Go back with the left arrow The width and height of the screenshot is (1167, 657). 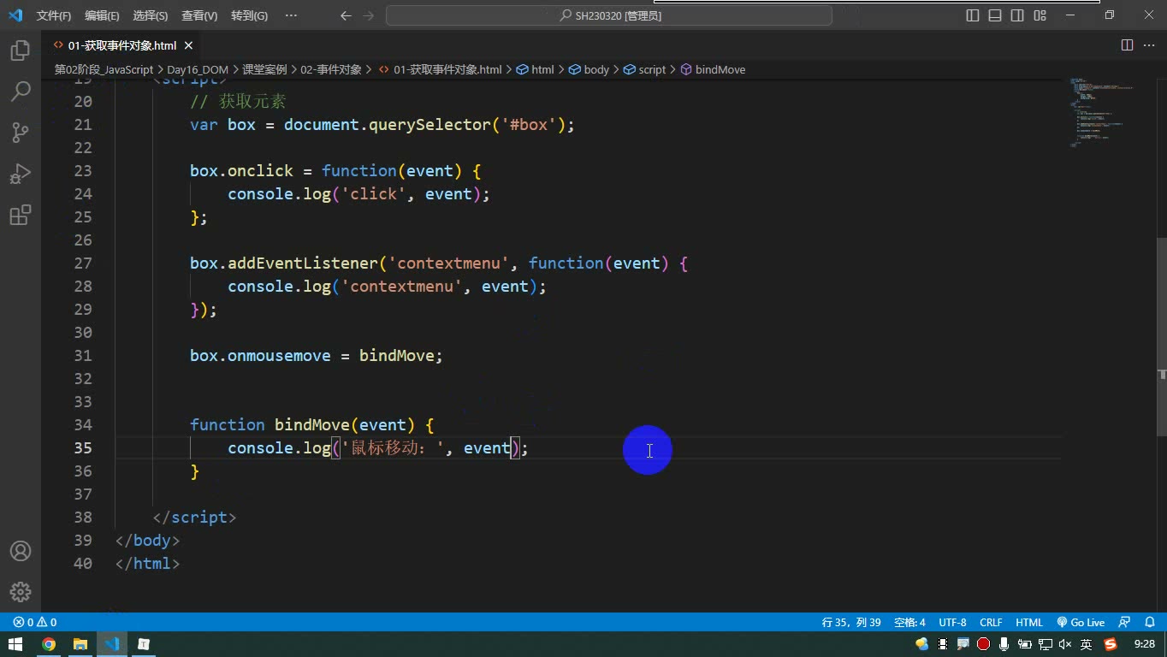[x=346, y=15]
